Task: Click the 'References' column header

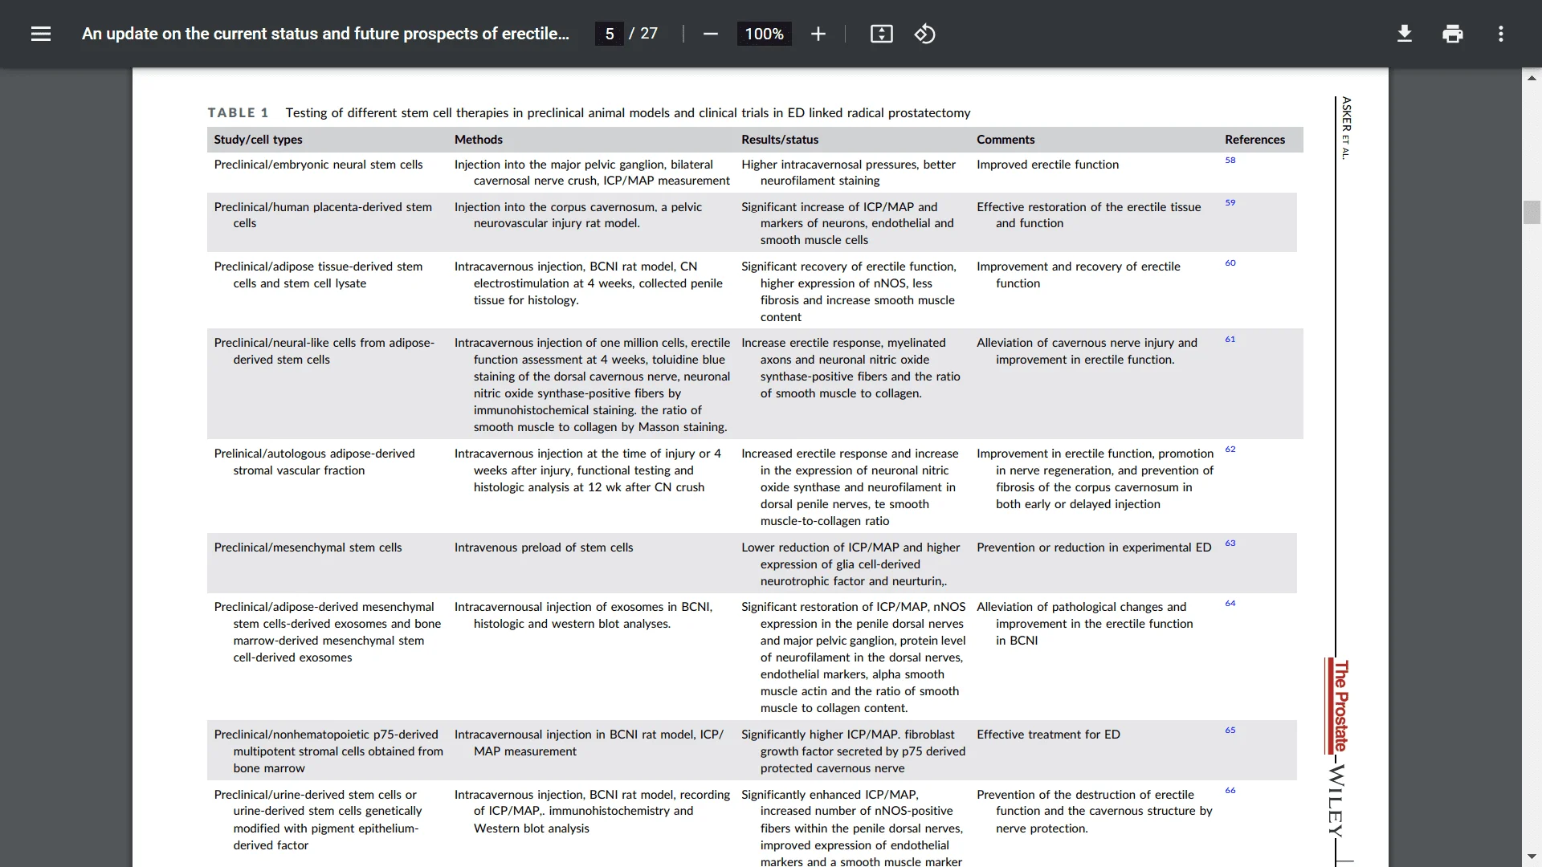Action: (x=1254, y=139)
